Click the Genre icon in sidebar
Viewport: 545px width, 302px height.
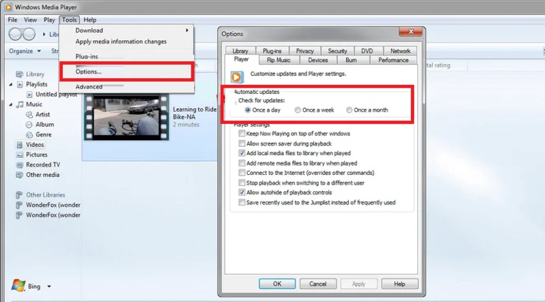[x=29, y=135]
